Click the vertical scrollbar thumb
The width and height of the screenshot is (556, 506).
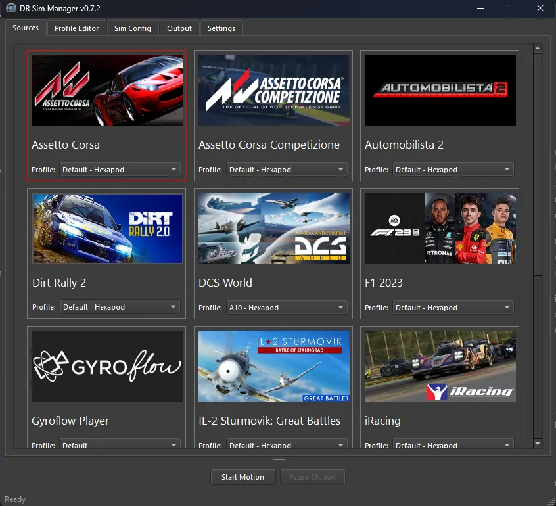click(x=538, y=164)
